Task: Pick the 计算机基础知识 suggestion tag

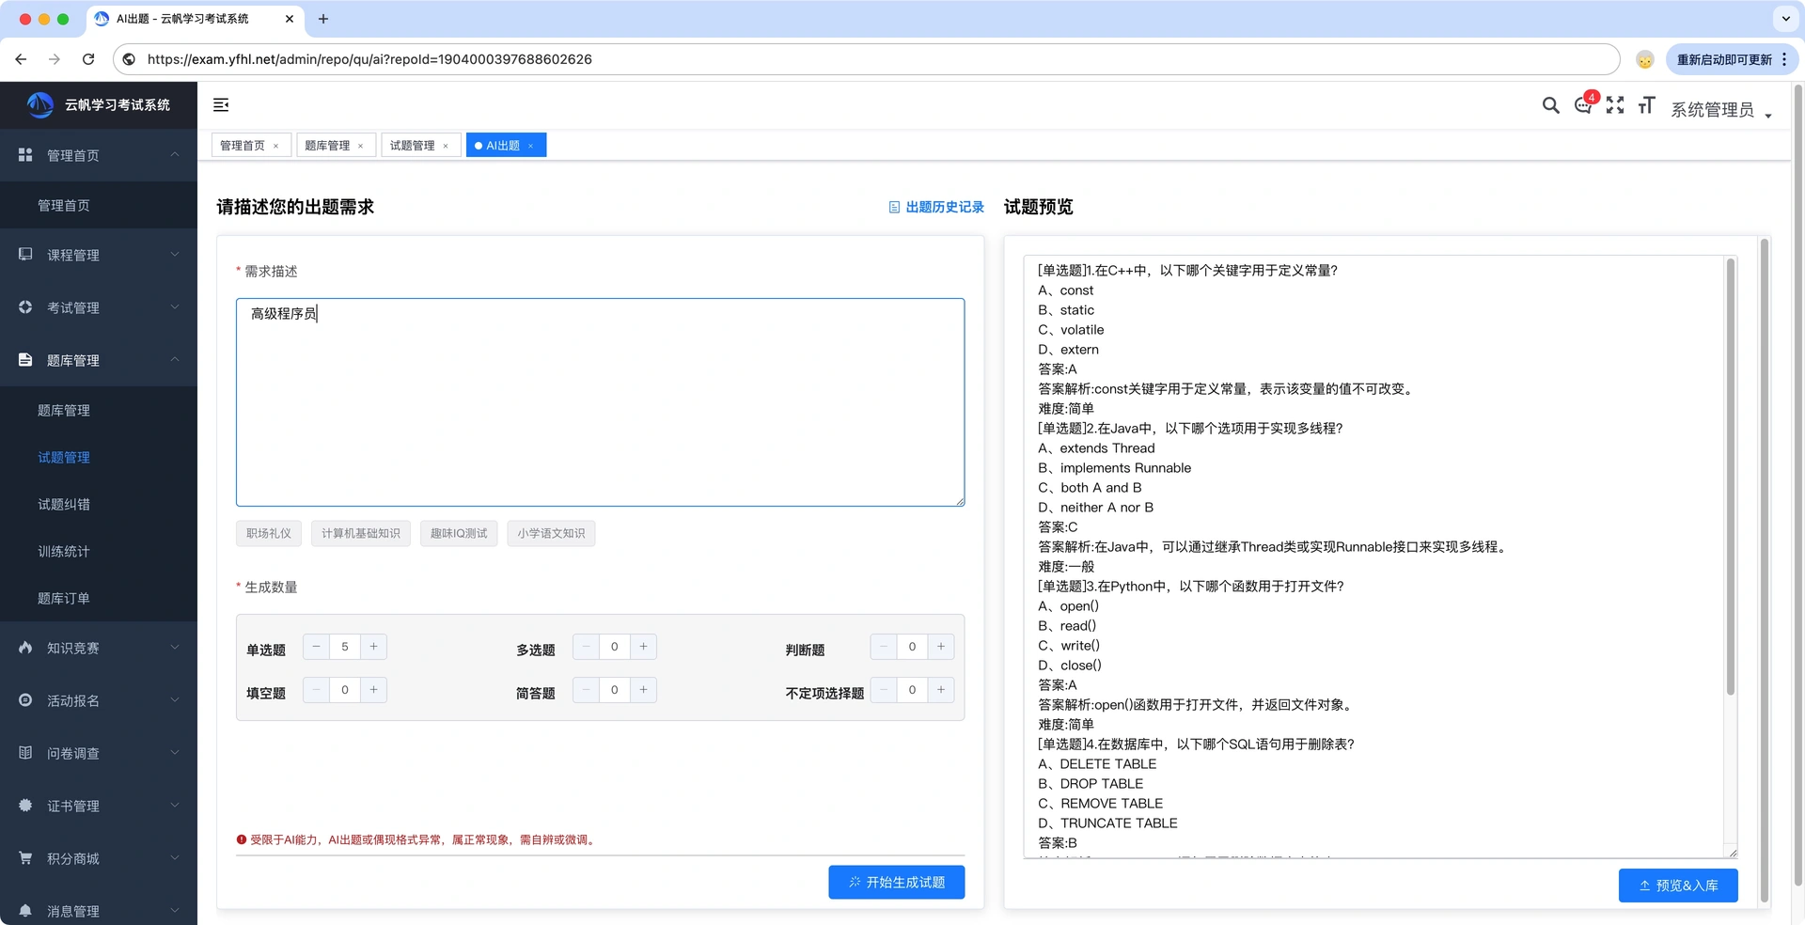Action: (x=361, y=533)
